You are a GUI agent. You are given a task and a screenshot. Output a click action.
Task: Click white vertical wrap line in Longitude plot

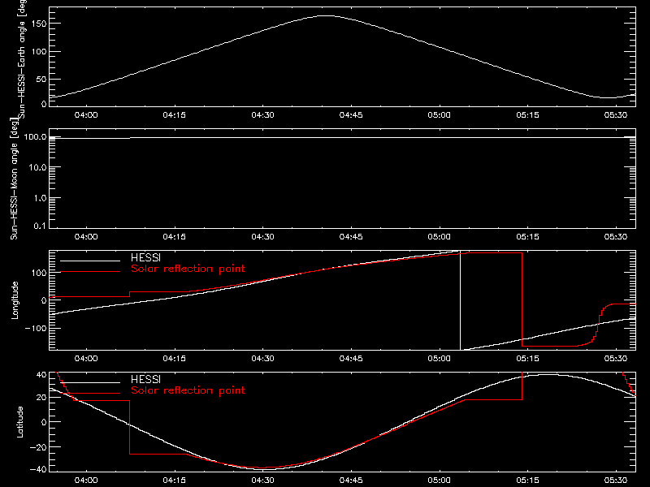[460, 300]
